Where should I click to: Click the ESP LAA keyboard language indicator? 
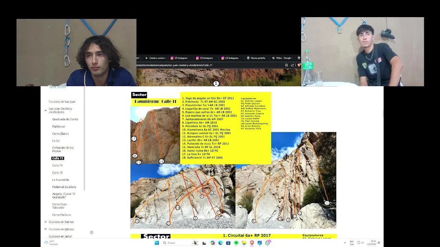pos(352,243)
